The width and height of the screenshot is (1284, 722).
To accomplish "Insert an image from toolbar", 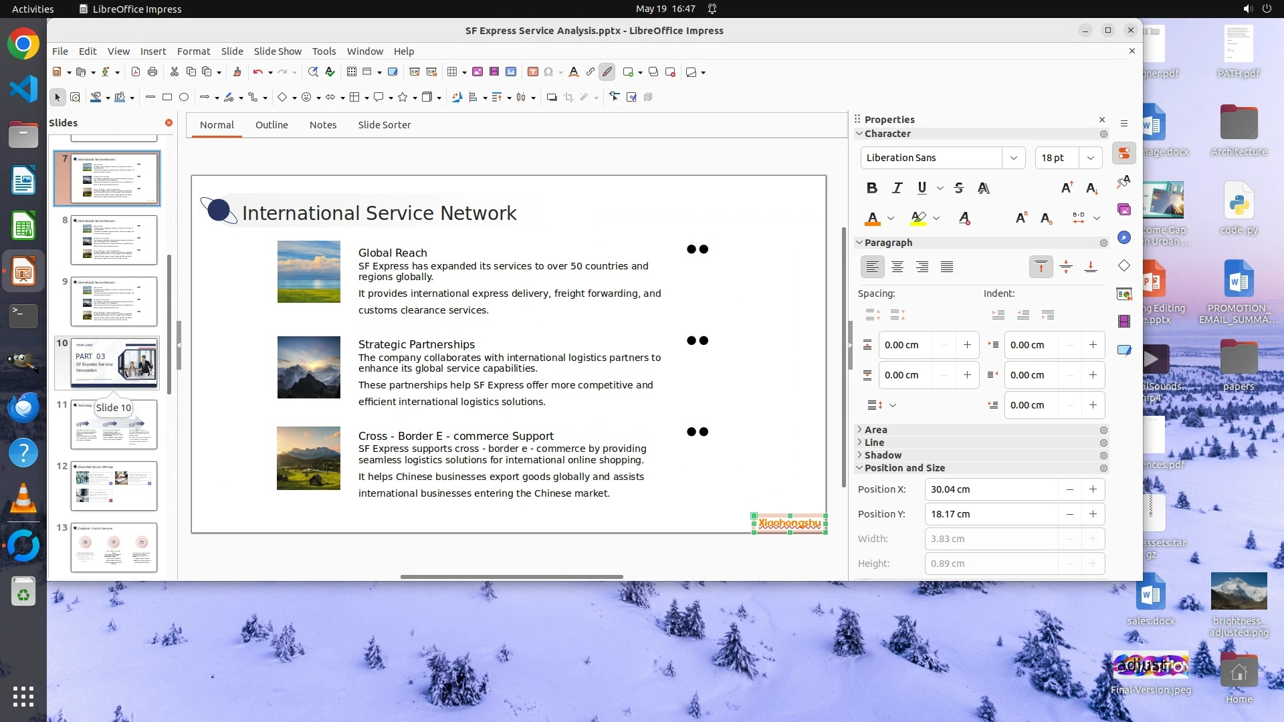I will 477,72.
